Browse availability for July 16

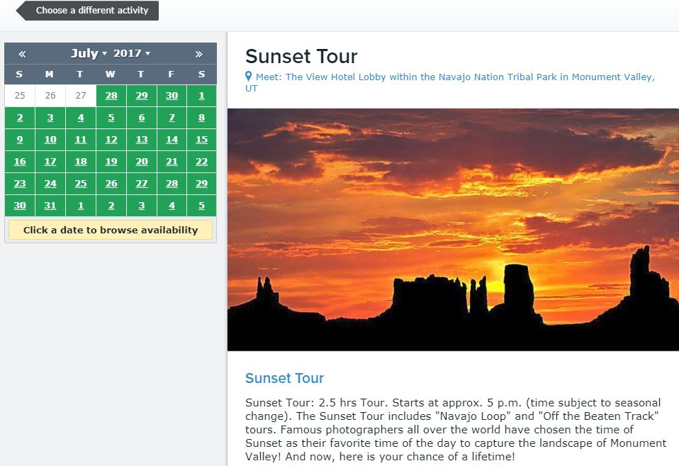20,162
